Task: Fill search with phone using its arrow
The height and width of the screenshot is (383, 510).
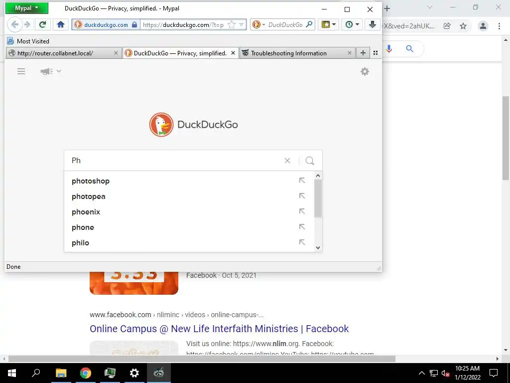Action: [302, 227]
